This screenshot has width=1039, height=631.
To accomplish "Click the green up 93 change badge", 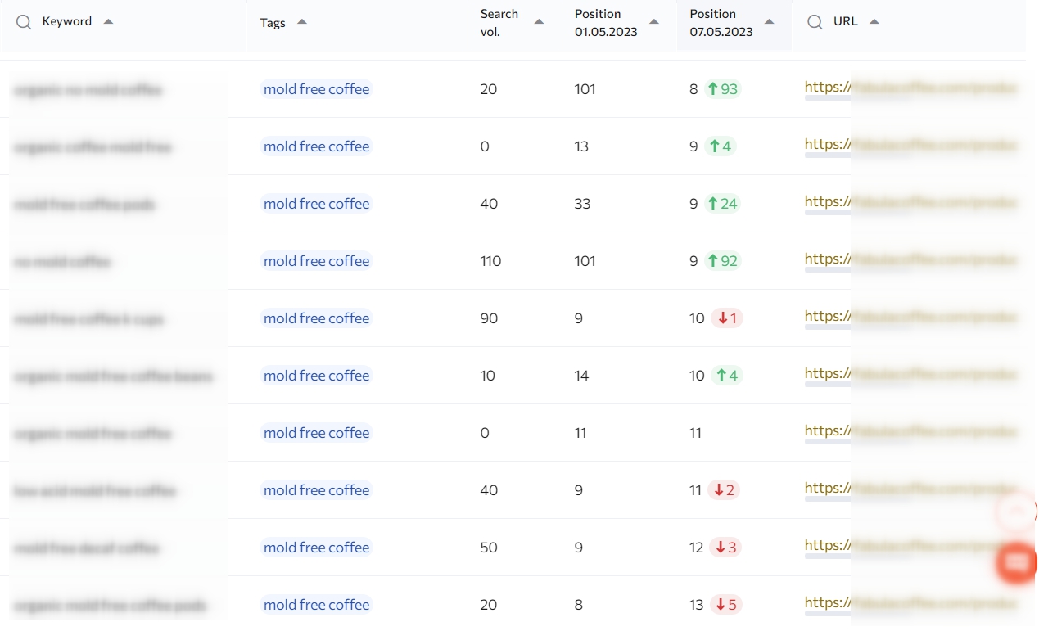I will pyautogui.click(x=722, y=89).
